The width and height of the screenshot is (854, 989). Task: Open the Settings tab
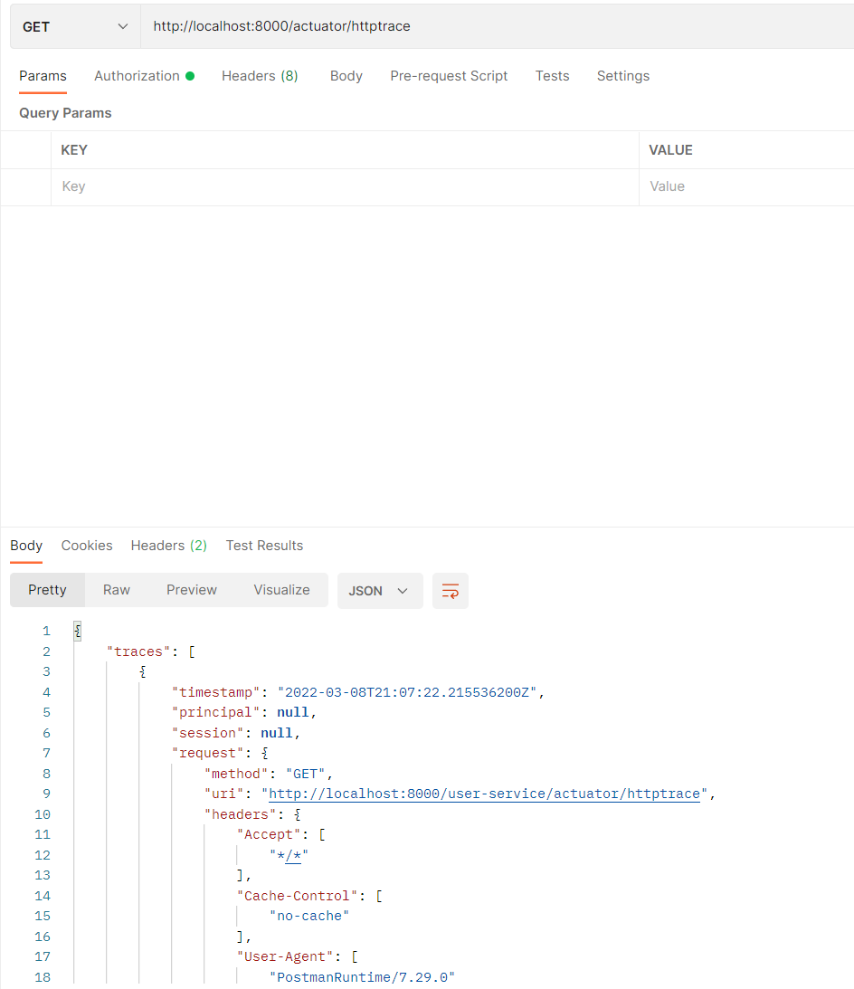point(623,76)
